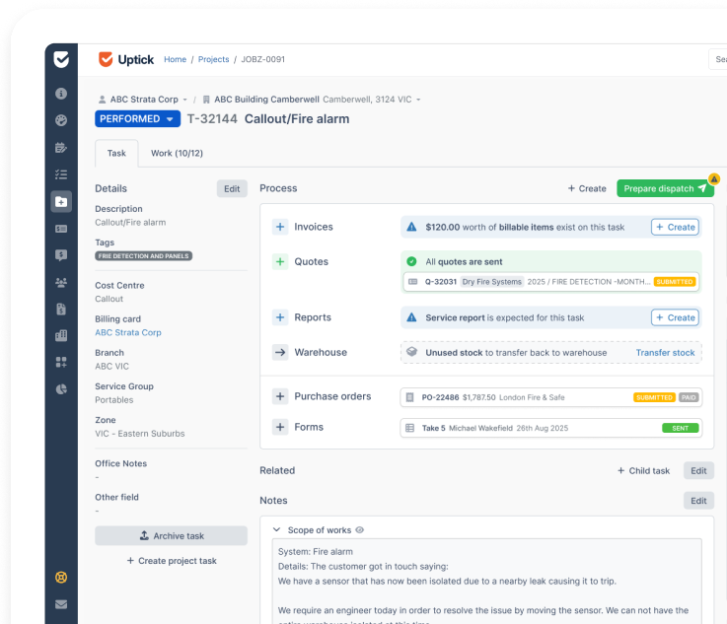727x624 pixels.
Task: Go to Home breadcrumb
Action: (x=175, y=59)
